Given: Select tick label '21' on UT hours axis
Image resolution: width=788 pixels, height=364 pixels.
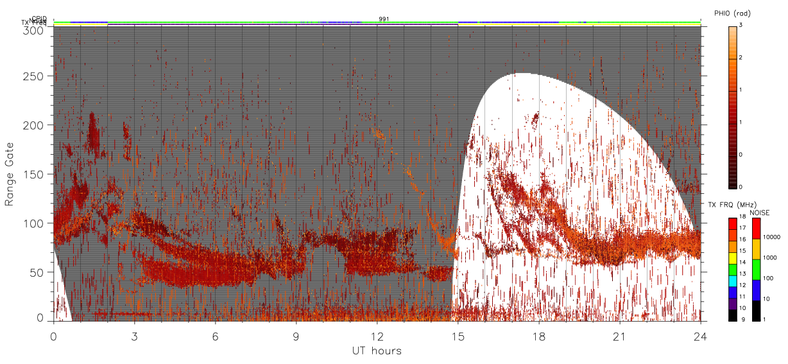Looking at the screenshot, I should [619, 336].
